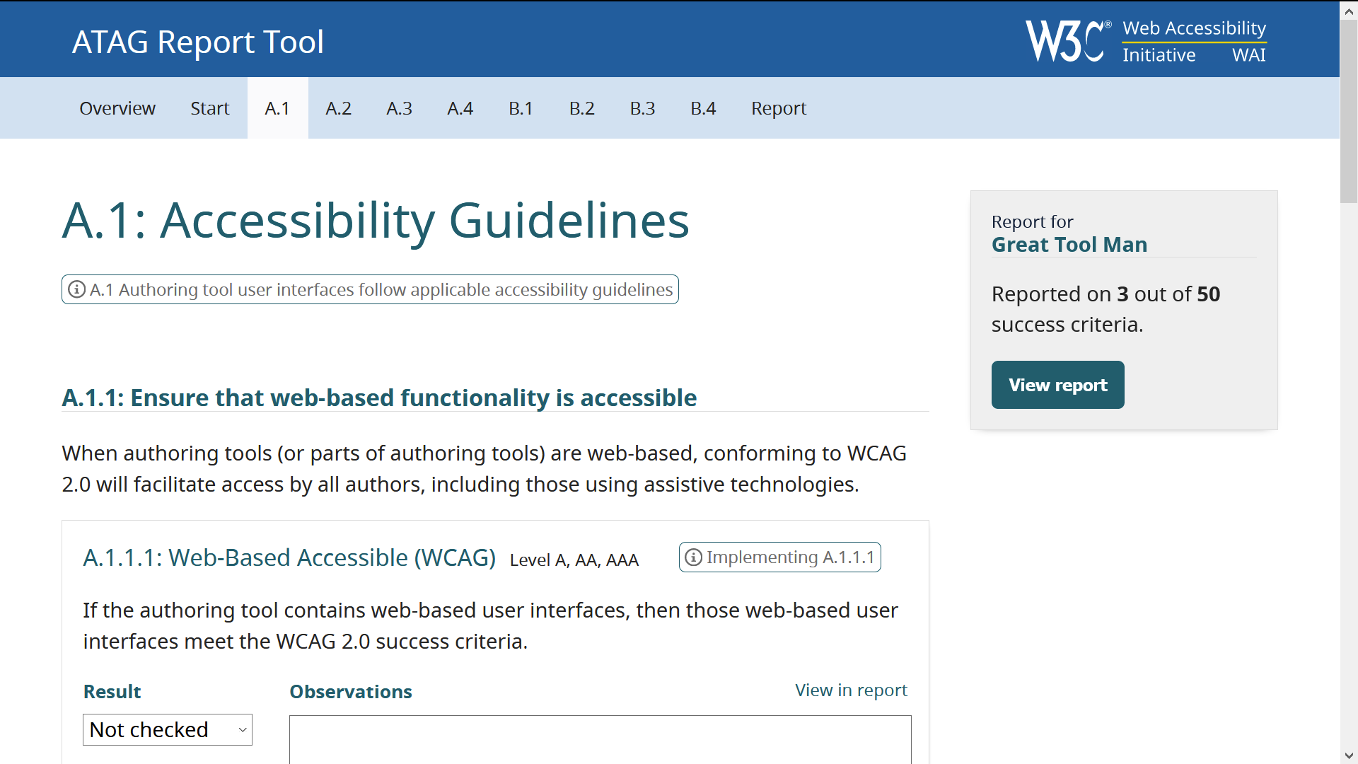Screen dimensions: 1358x764
Task: Follow the View in report link
Action: pyautogui.click(x=850, y=690)
